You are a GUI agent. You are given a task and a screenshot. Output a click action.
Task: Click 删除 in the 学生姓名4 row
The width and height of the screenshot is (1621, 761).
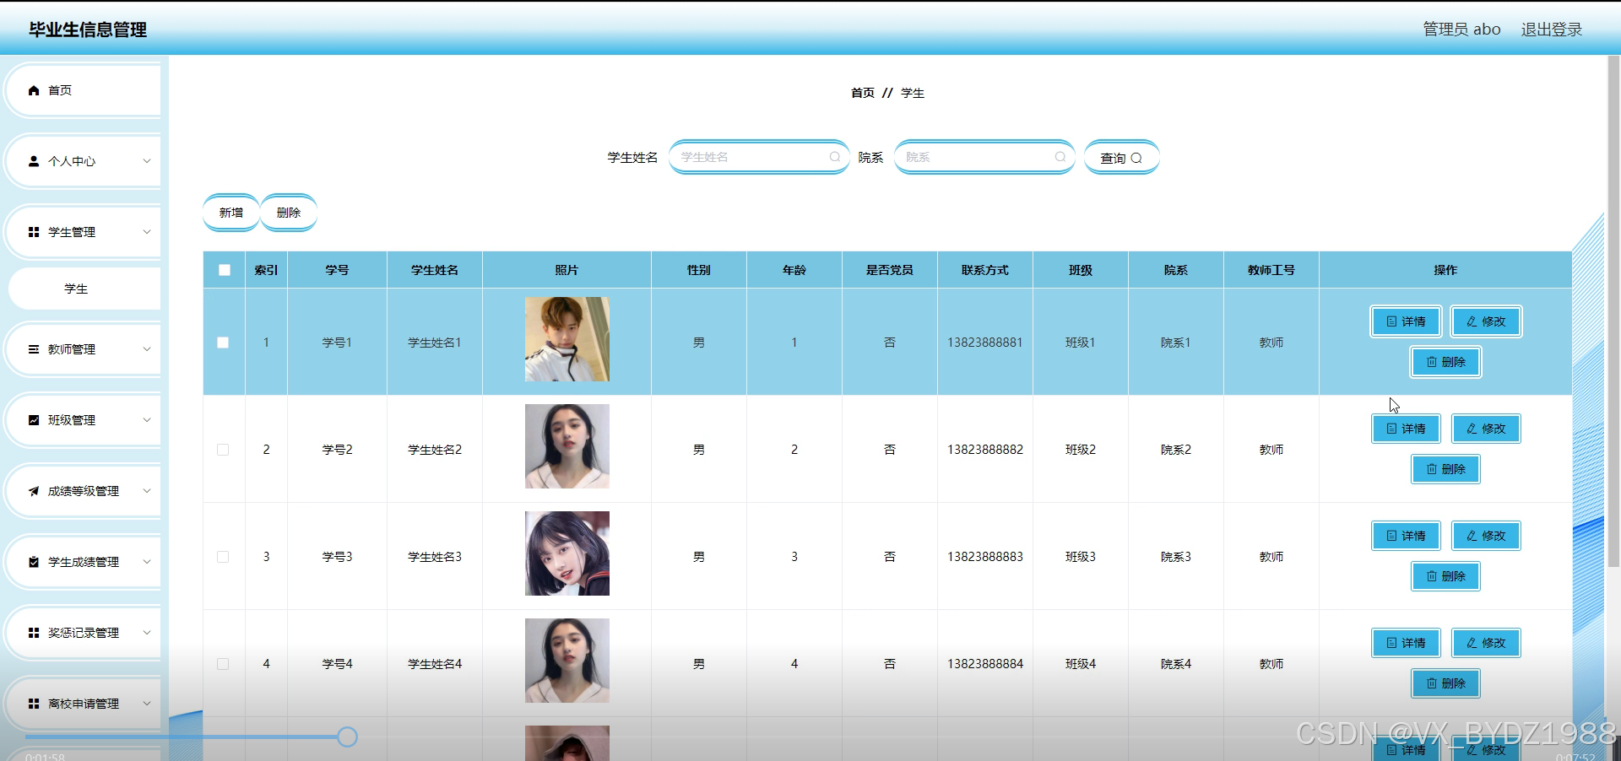pos(1445,683)
